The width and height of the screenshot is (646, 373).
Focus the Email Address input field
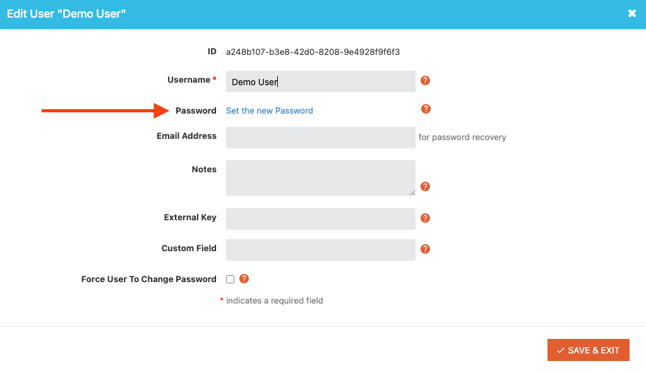tap(321, 138)
